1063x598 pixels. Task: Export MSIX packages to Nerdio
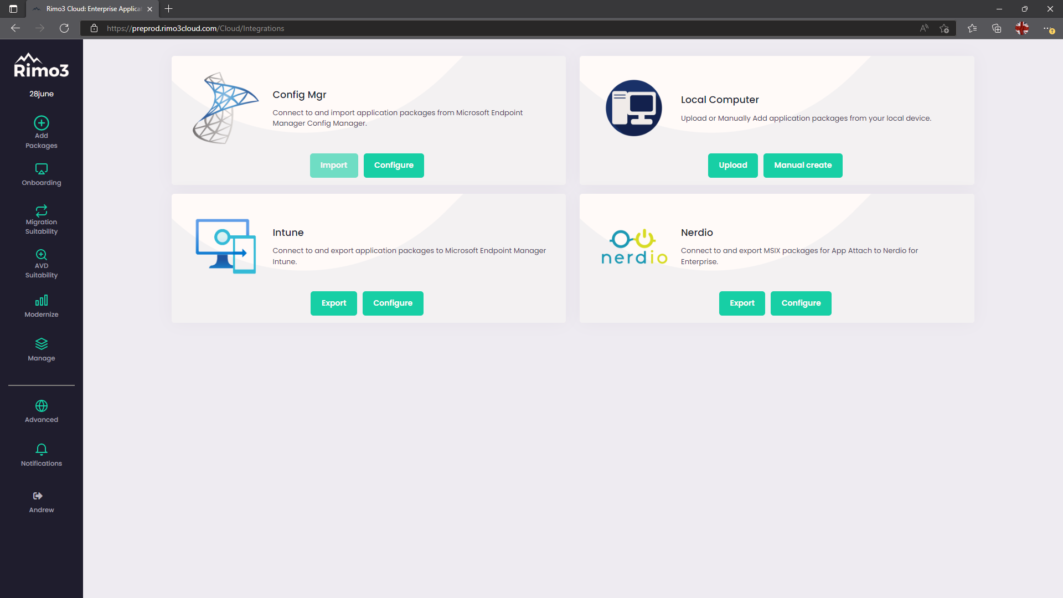tap(742, 303)
